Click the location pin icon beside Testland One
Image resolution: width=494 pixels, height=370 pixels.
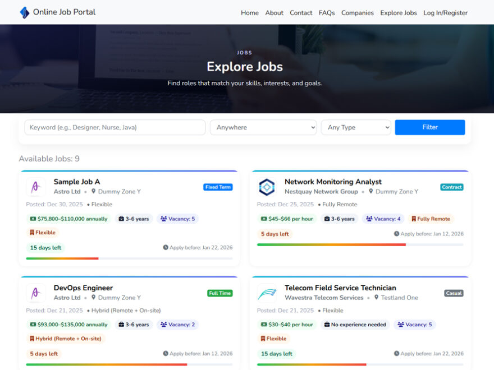pyautogui.click(x=377, y=298)
